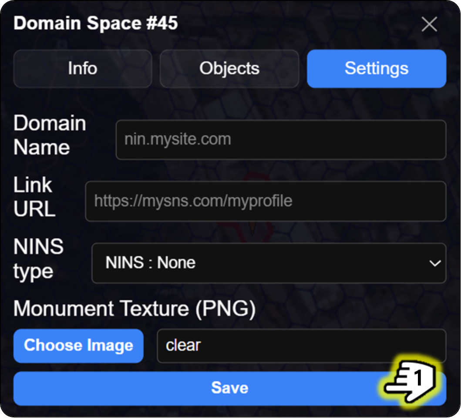461x420 pixels.
Task: Click the 'NINS : None' selected value
Action: (x=150, y=263)
